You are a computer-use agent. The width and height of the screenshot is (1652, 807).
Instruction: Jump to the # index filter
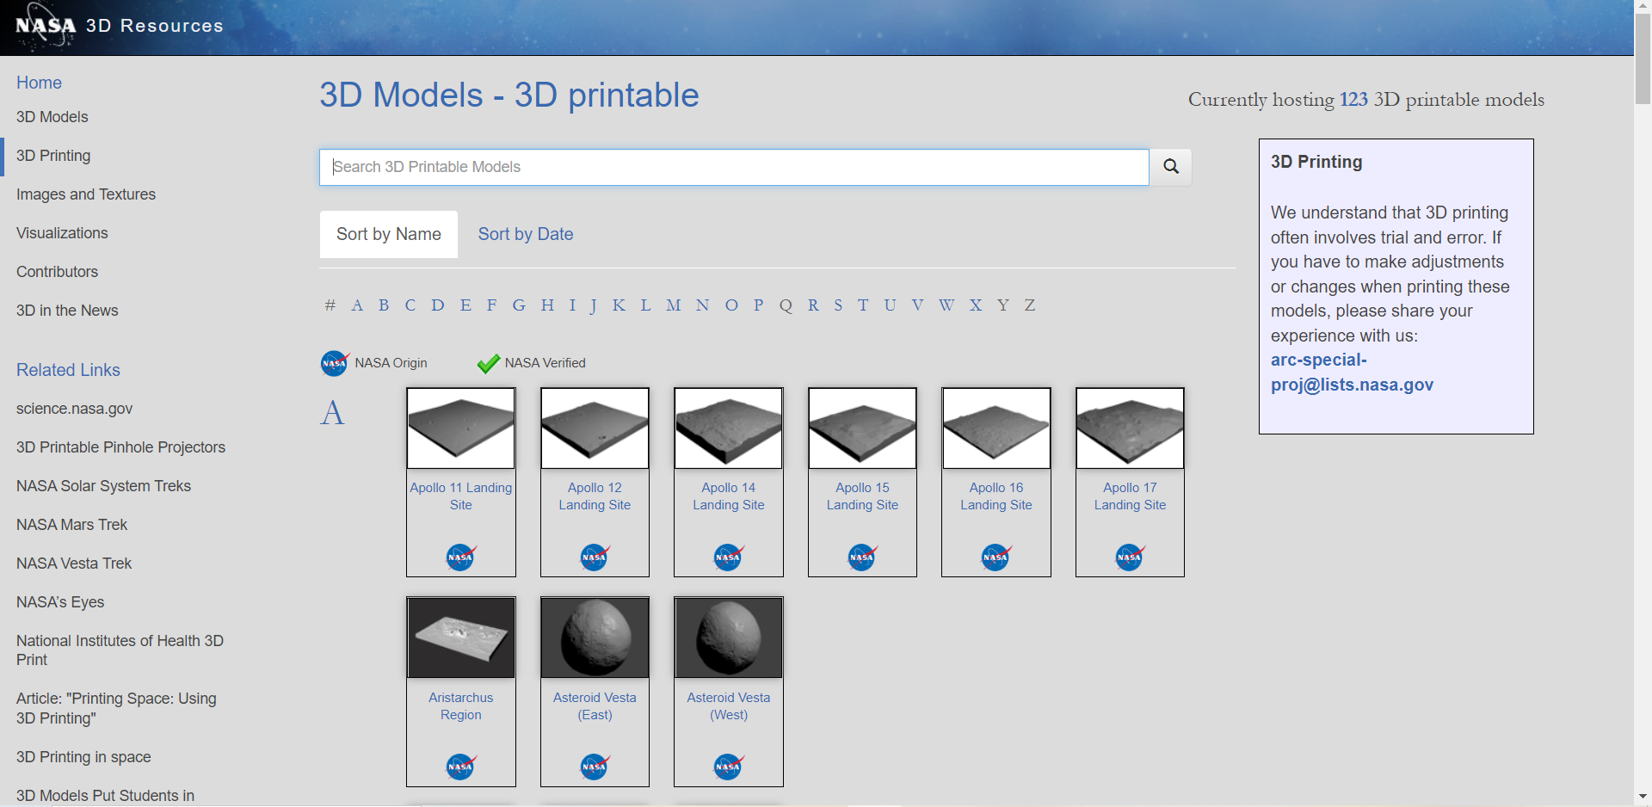tap(330, 305)
